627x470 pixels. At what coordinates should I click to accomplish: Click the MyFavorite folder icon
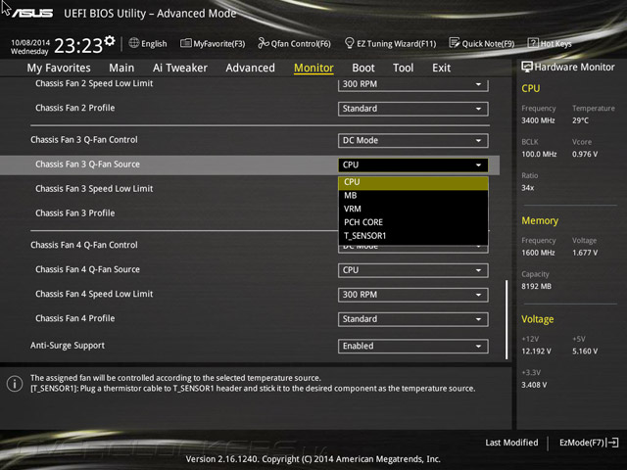pos(185,43)
